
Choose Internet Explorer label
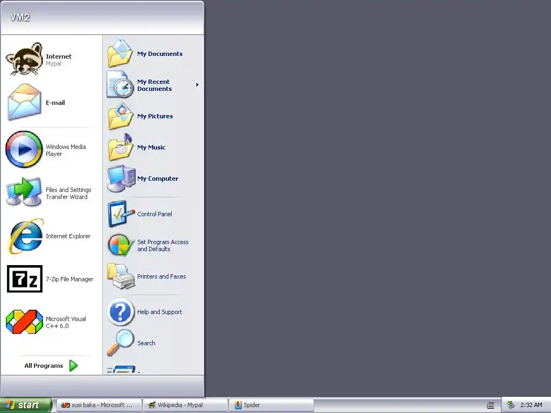(x=68, y=236)
